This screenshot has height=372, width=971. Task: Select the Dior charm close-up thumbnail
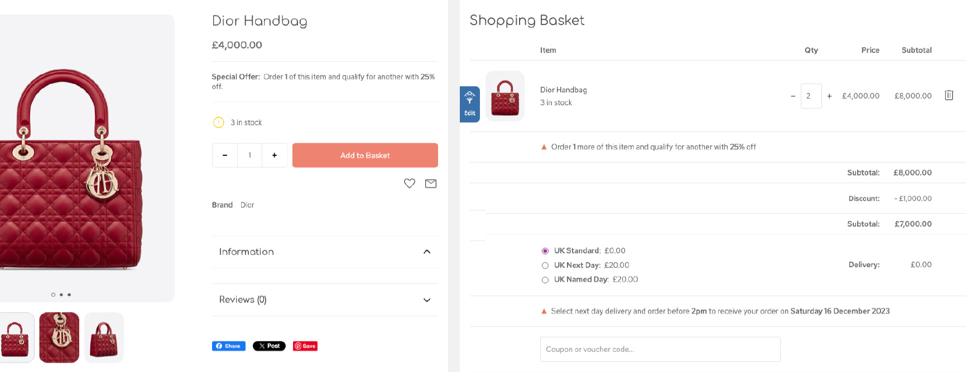pyautogui.click(x=59, y=337)
